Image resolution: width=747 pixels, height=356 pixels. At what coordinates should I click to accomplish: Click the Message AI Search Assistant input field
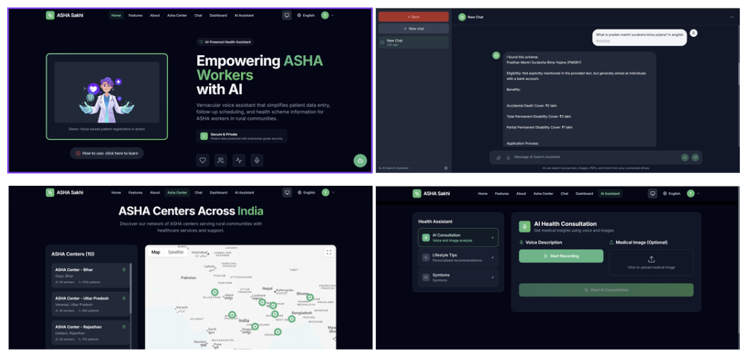(594, 158)
